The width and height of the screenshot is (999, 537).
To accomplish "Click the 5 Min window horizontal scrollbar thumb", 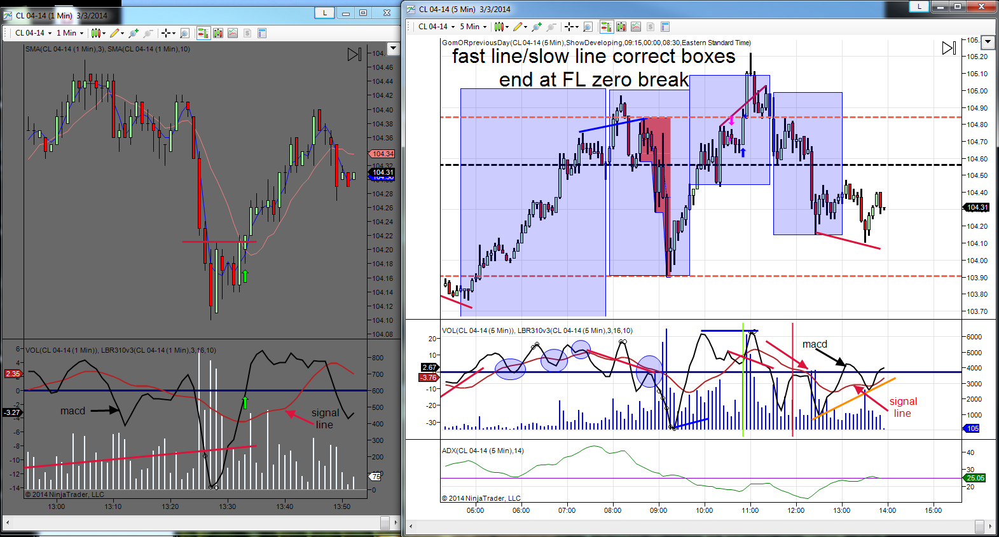I will click(980, 526).
